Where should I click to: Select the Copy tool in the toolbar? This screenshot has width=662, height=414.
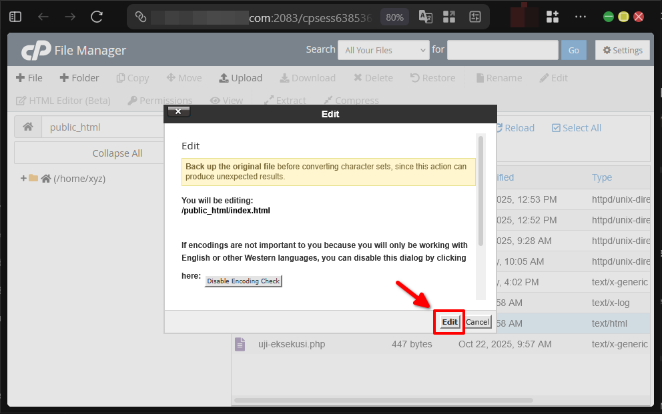[132, 77]
